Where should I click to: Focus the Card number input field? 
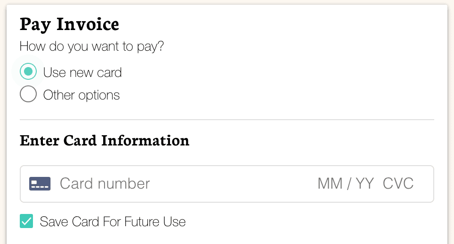coord(105,183)
